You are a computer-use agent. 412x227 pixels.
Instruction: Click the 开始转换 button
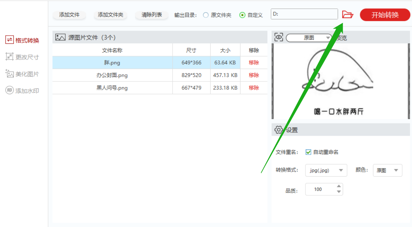(x=385, y=15)
